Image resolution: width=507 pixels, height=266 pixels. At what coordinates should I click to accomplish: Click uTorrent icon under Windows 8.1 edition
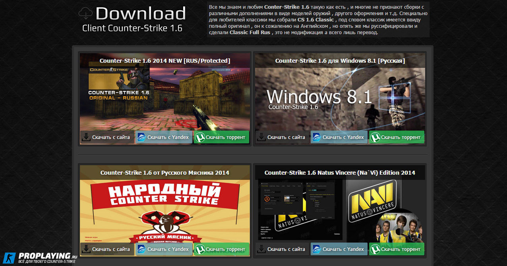tap(375, 137)
